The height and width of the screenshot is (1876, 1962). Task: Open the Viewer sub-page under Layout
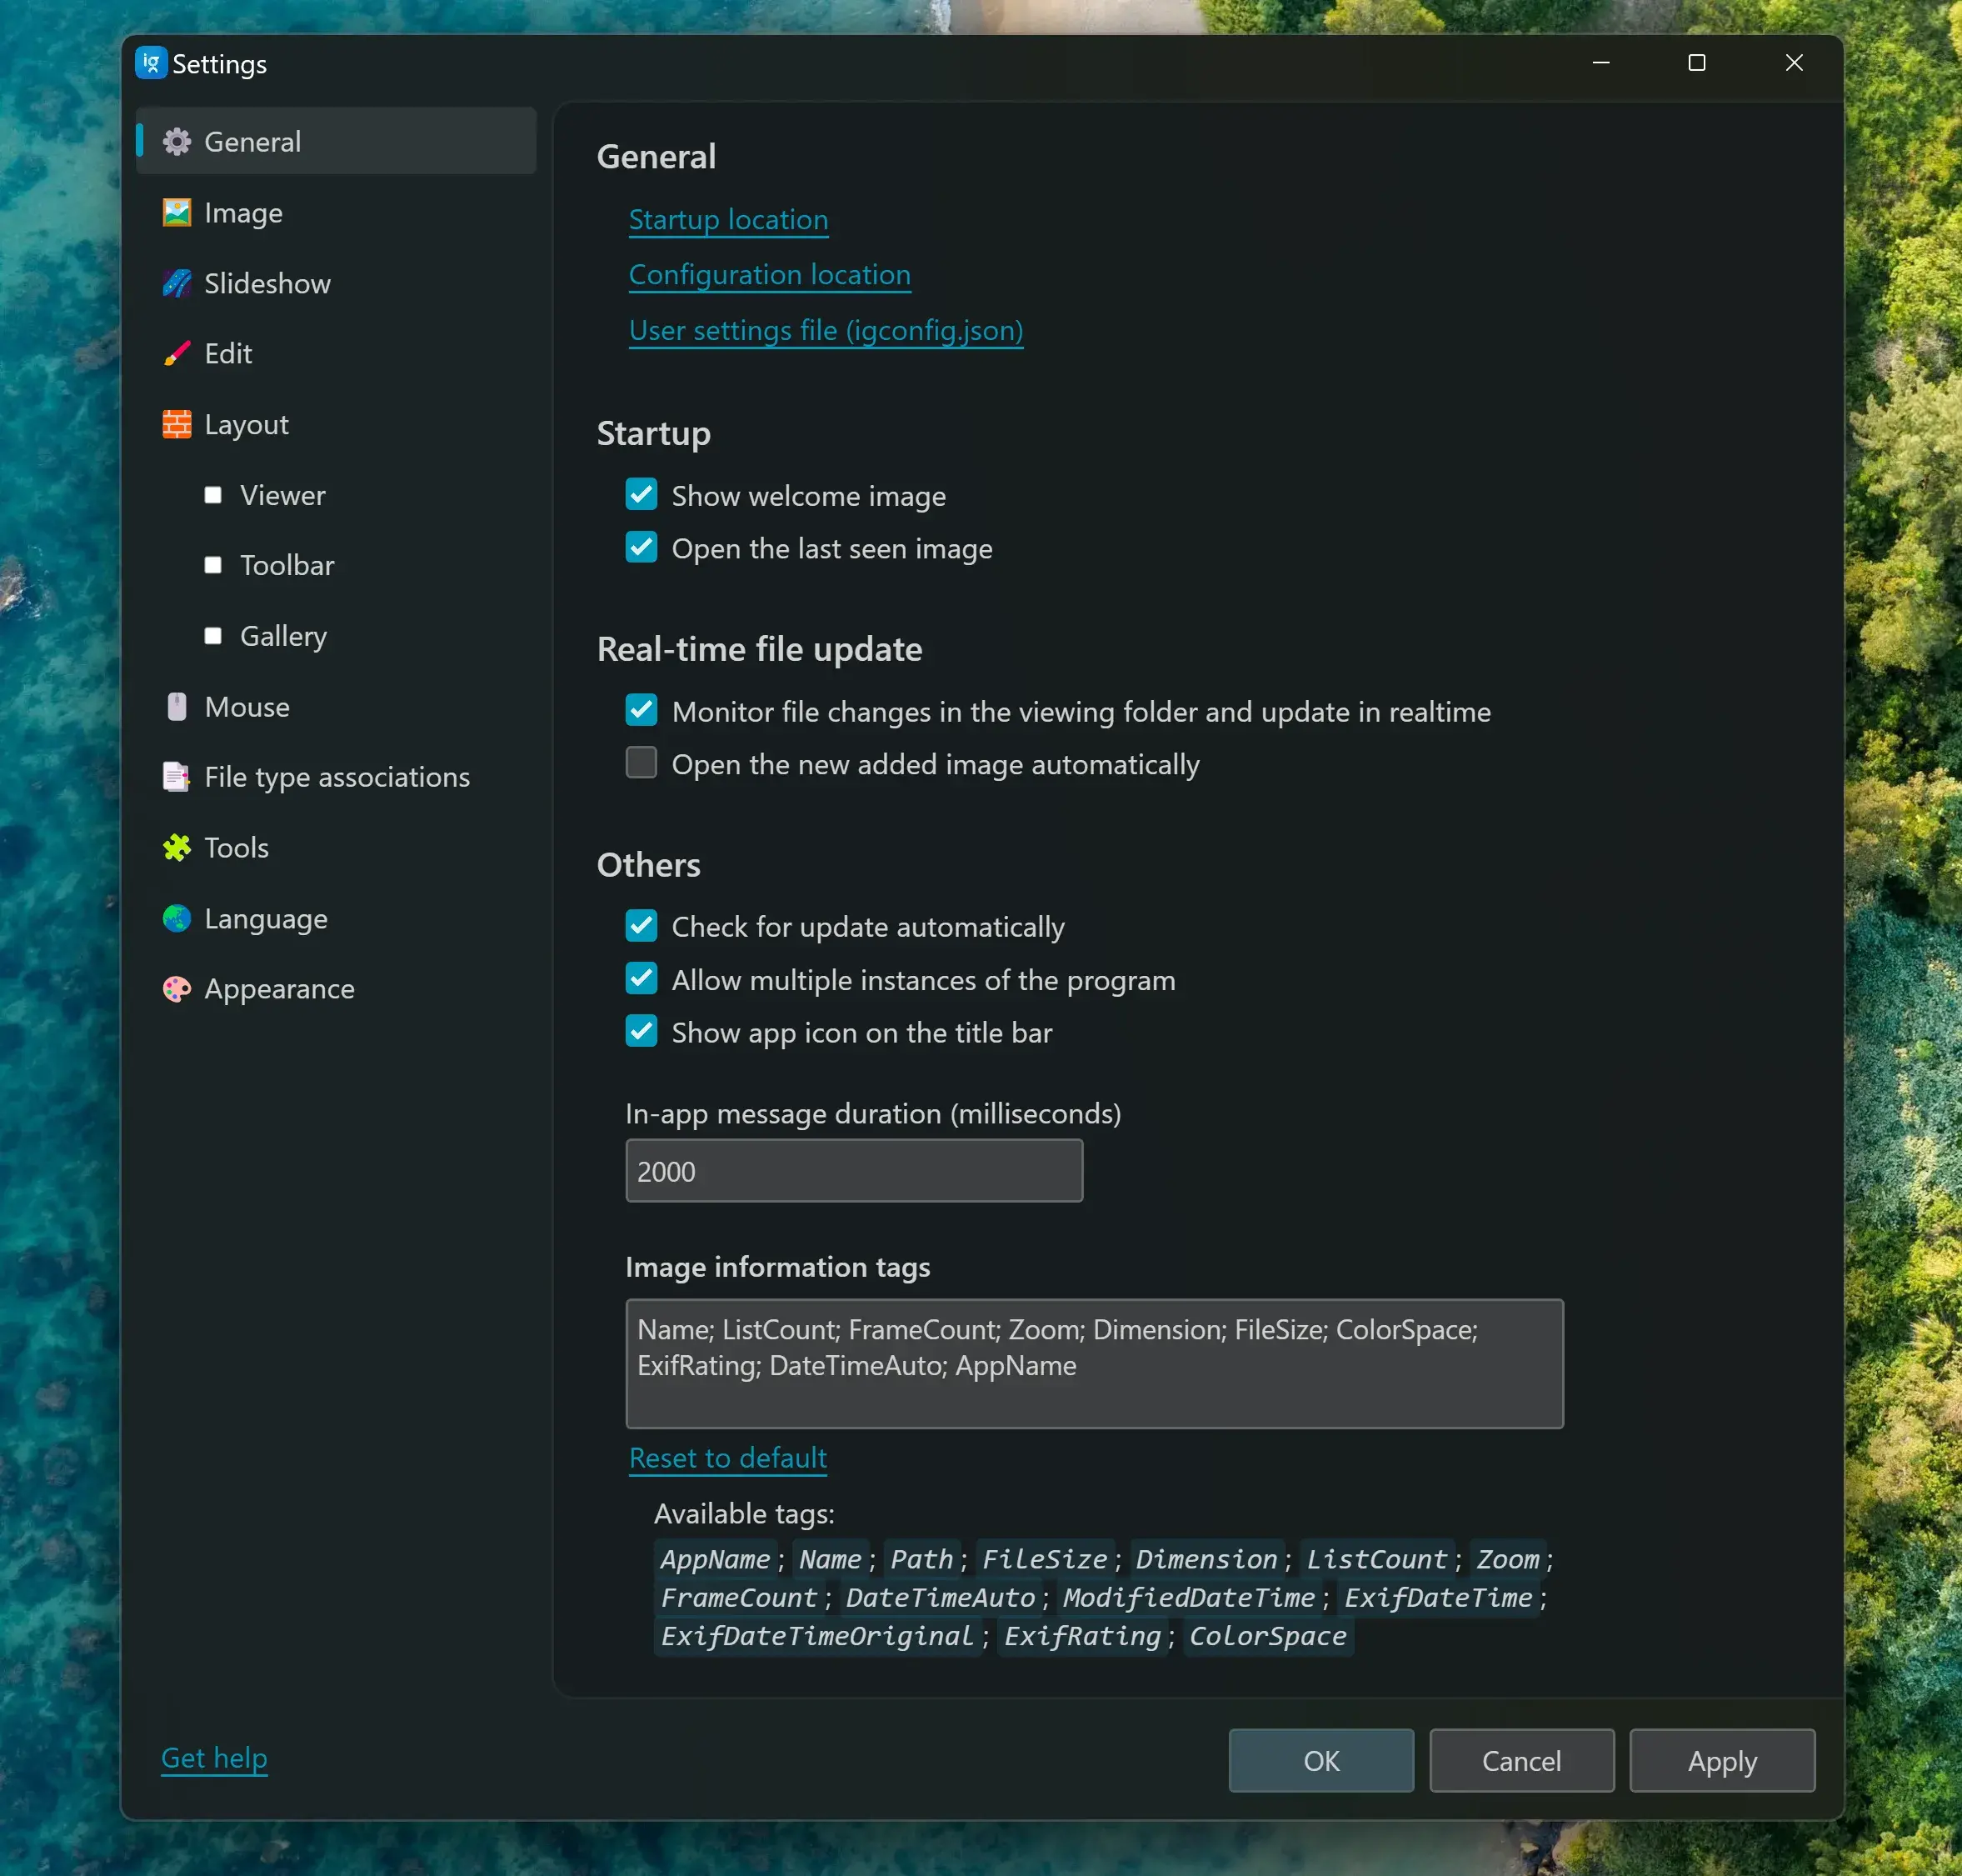(282, 496)
